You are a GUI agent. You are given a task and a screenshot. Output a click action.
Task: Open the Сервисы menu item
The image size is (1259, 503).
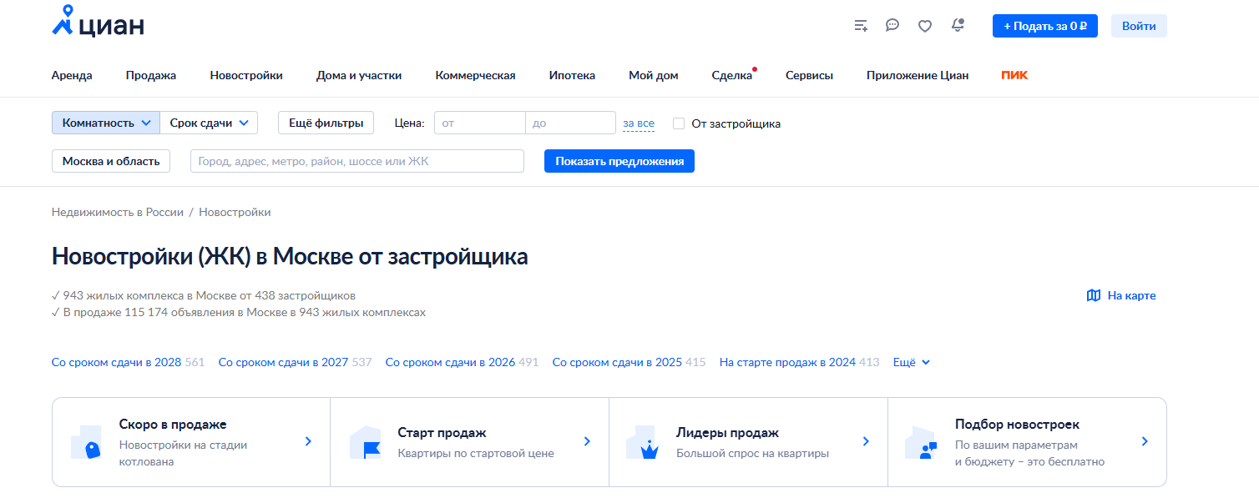click(x=809, y=75)
